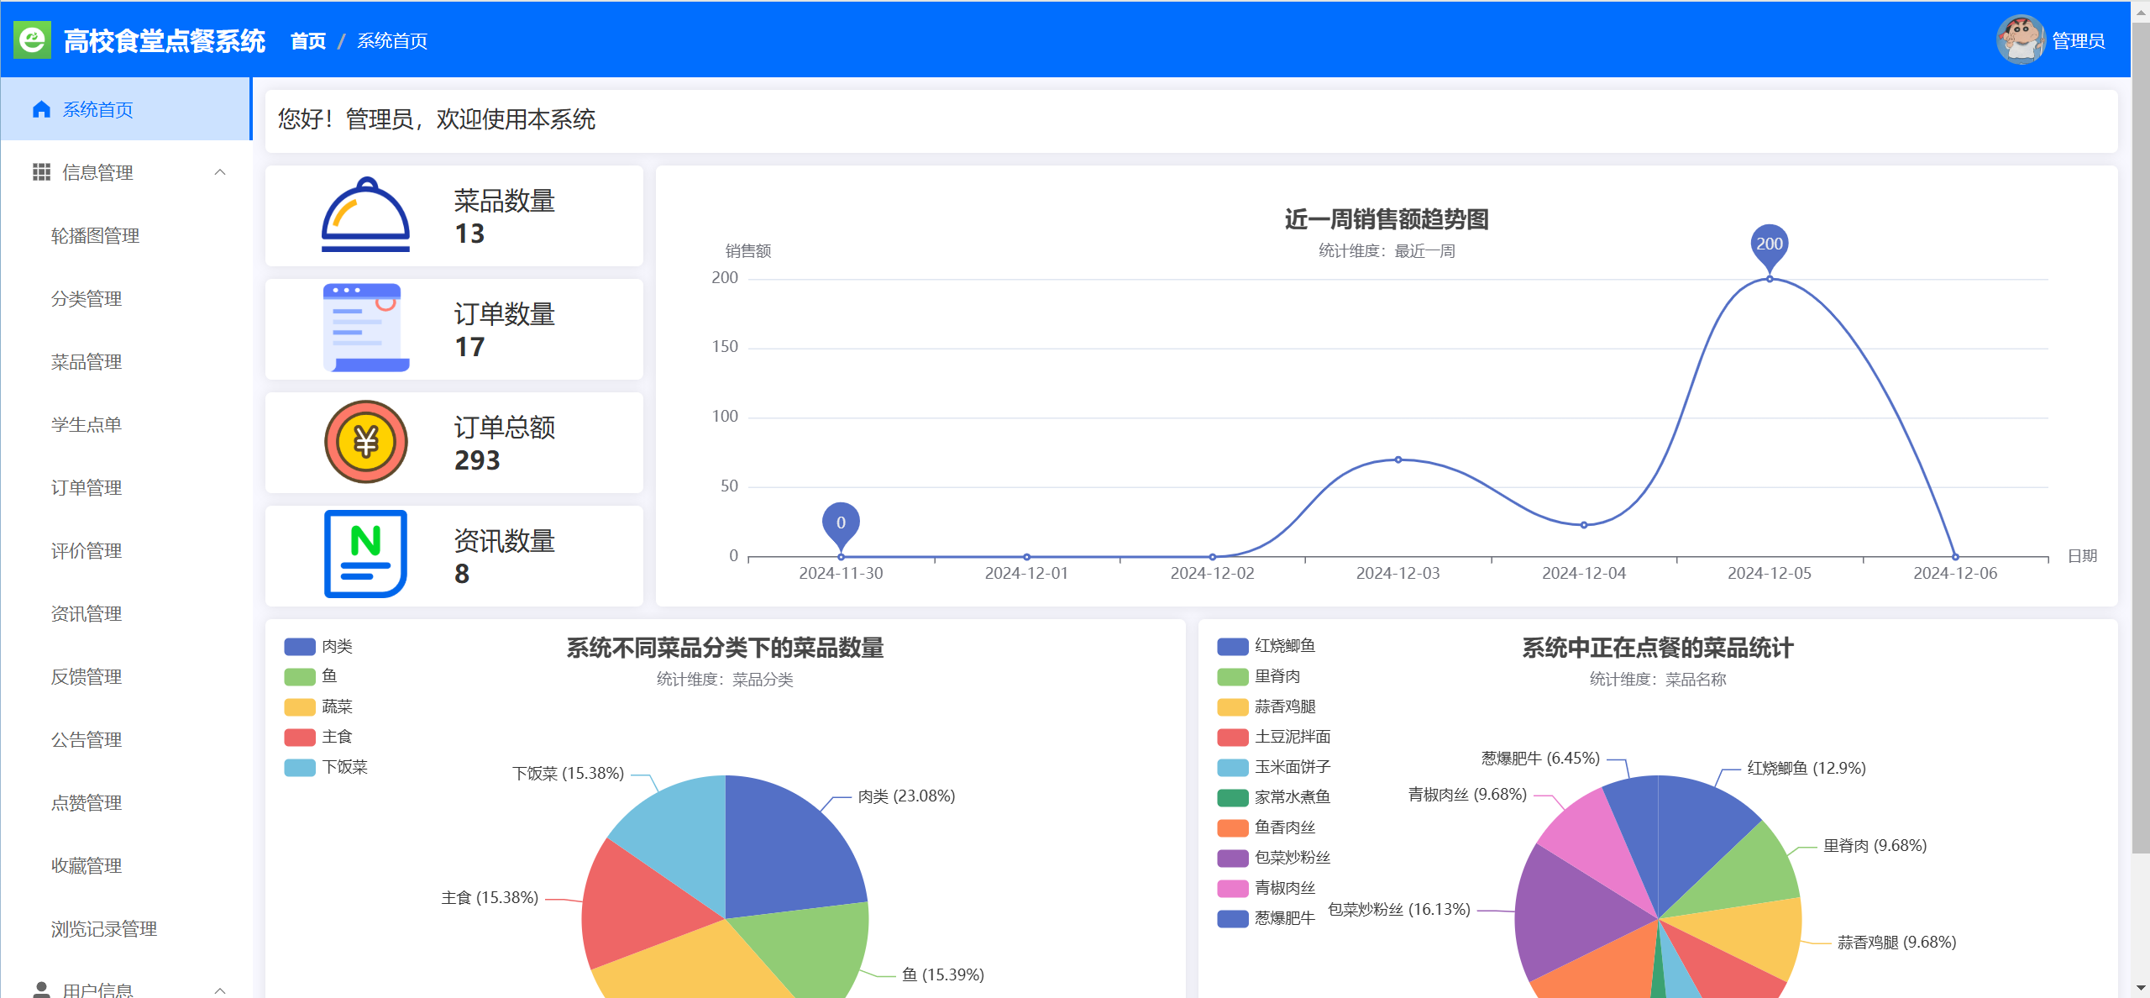Click the grid icon beside 信息管理
The height and width of the screenshot is (998, 2150).
tap(41, 172)
